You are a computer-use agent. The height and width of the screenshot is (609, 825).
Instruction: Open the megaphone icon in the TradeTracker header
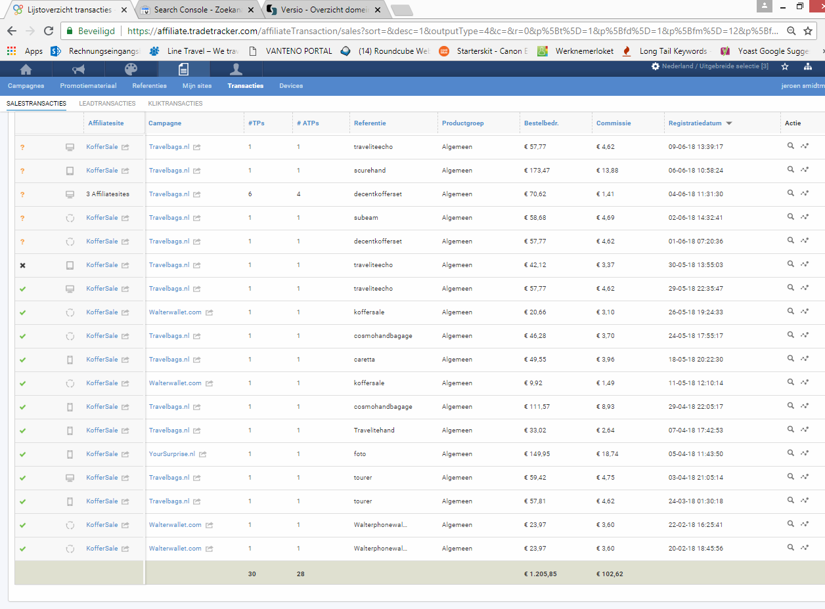pyautogui.click(x=79, y=69)
